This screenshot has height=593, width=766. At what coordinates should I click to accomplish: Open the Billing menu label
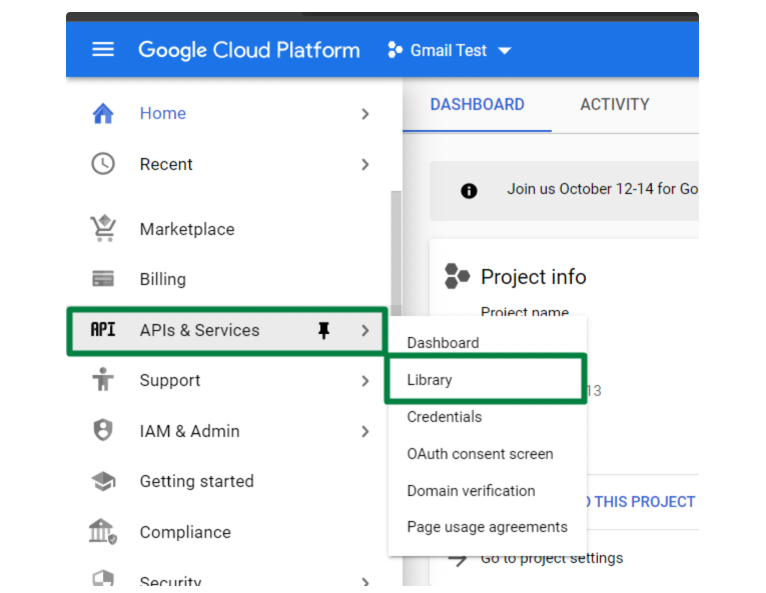click(x=163, y=279)
